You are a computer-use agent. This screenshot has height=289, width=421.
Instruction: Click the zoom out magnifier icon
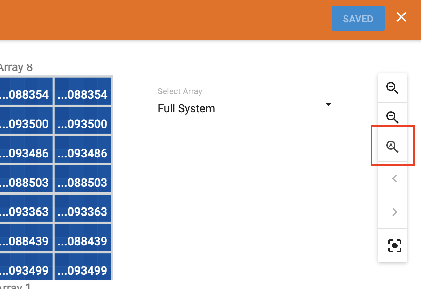click(x=392, y=118)
